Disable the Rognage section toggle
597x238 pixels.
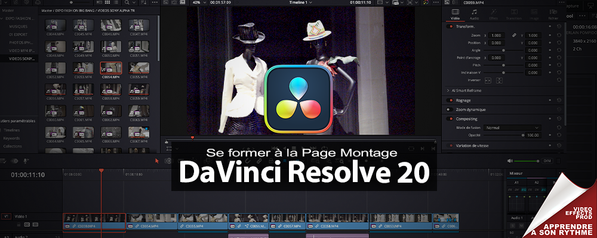[x=450, y=100]
